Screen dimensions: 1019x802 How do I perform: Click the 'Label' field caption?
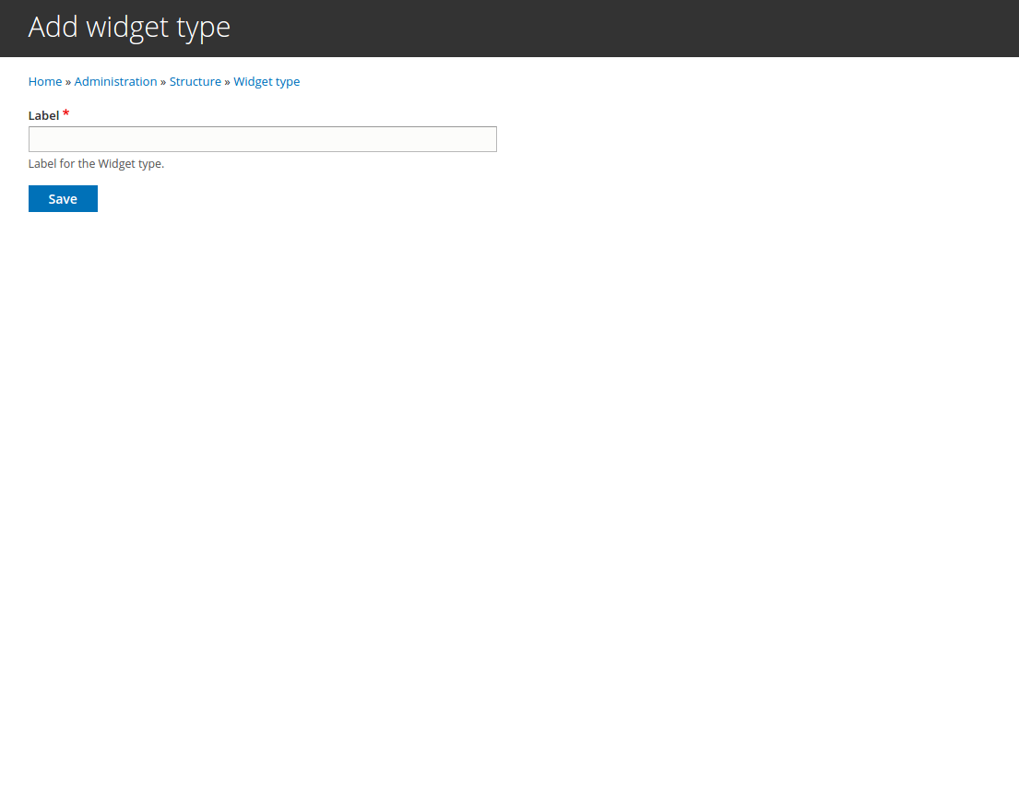coord(43,115)
